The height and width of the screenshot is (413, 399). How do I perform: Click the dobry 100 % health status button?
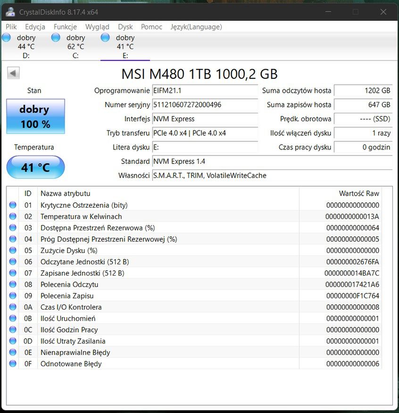click(x=35, y=117)
